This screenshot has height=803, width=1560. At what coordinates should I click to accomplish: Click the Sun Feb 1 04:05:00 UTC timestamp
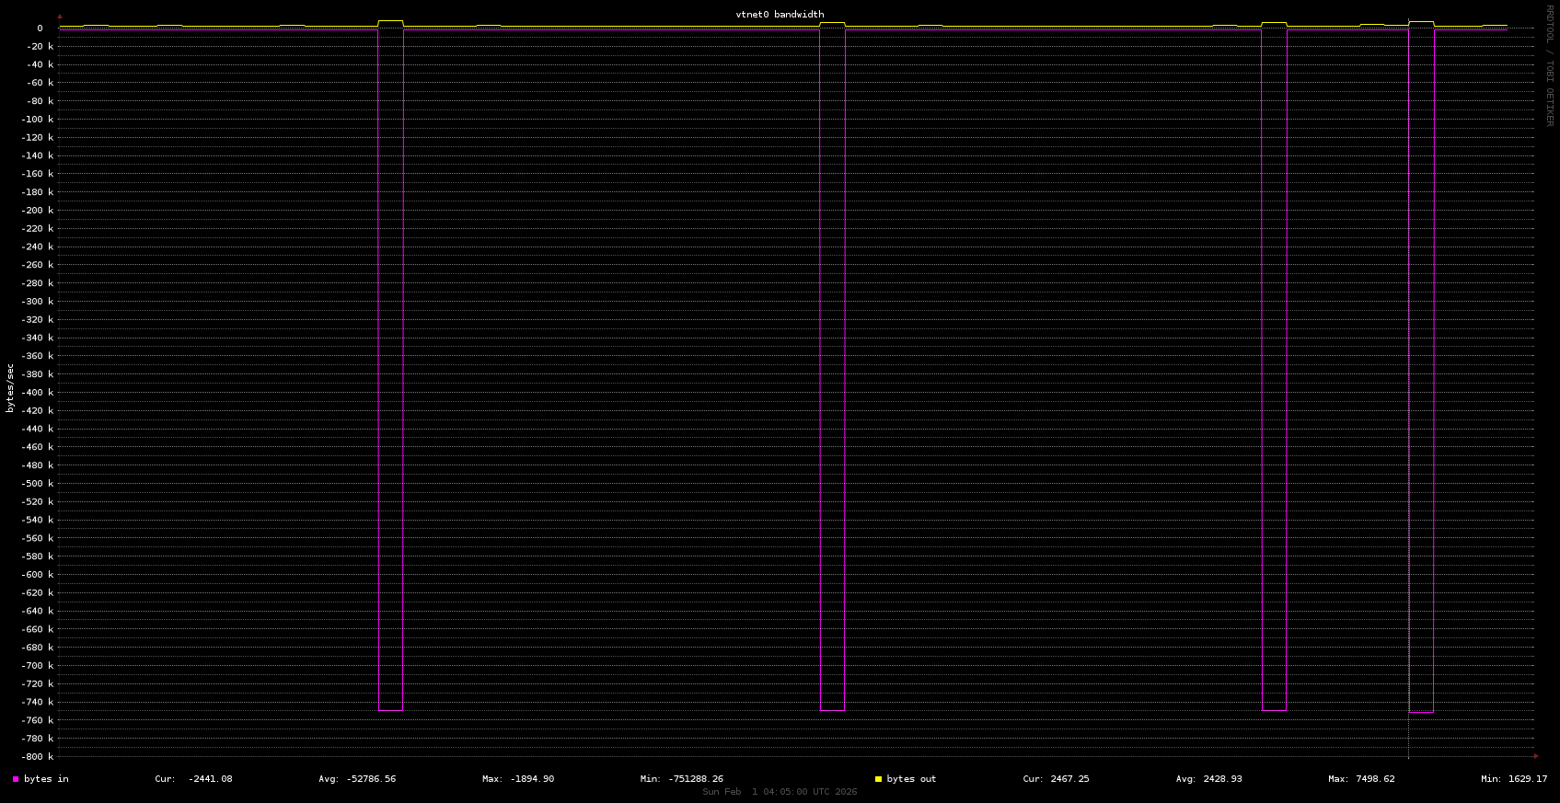(x=780, y=792)
